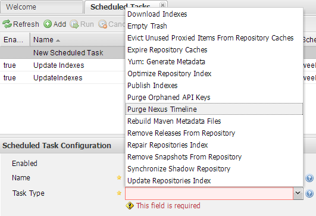Click the warning icon under Task Type

[130, 206]
